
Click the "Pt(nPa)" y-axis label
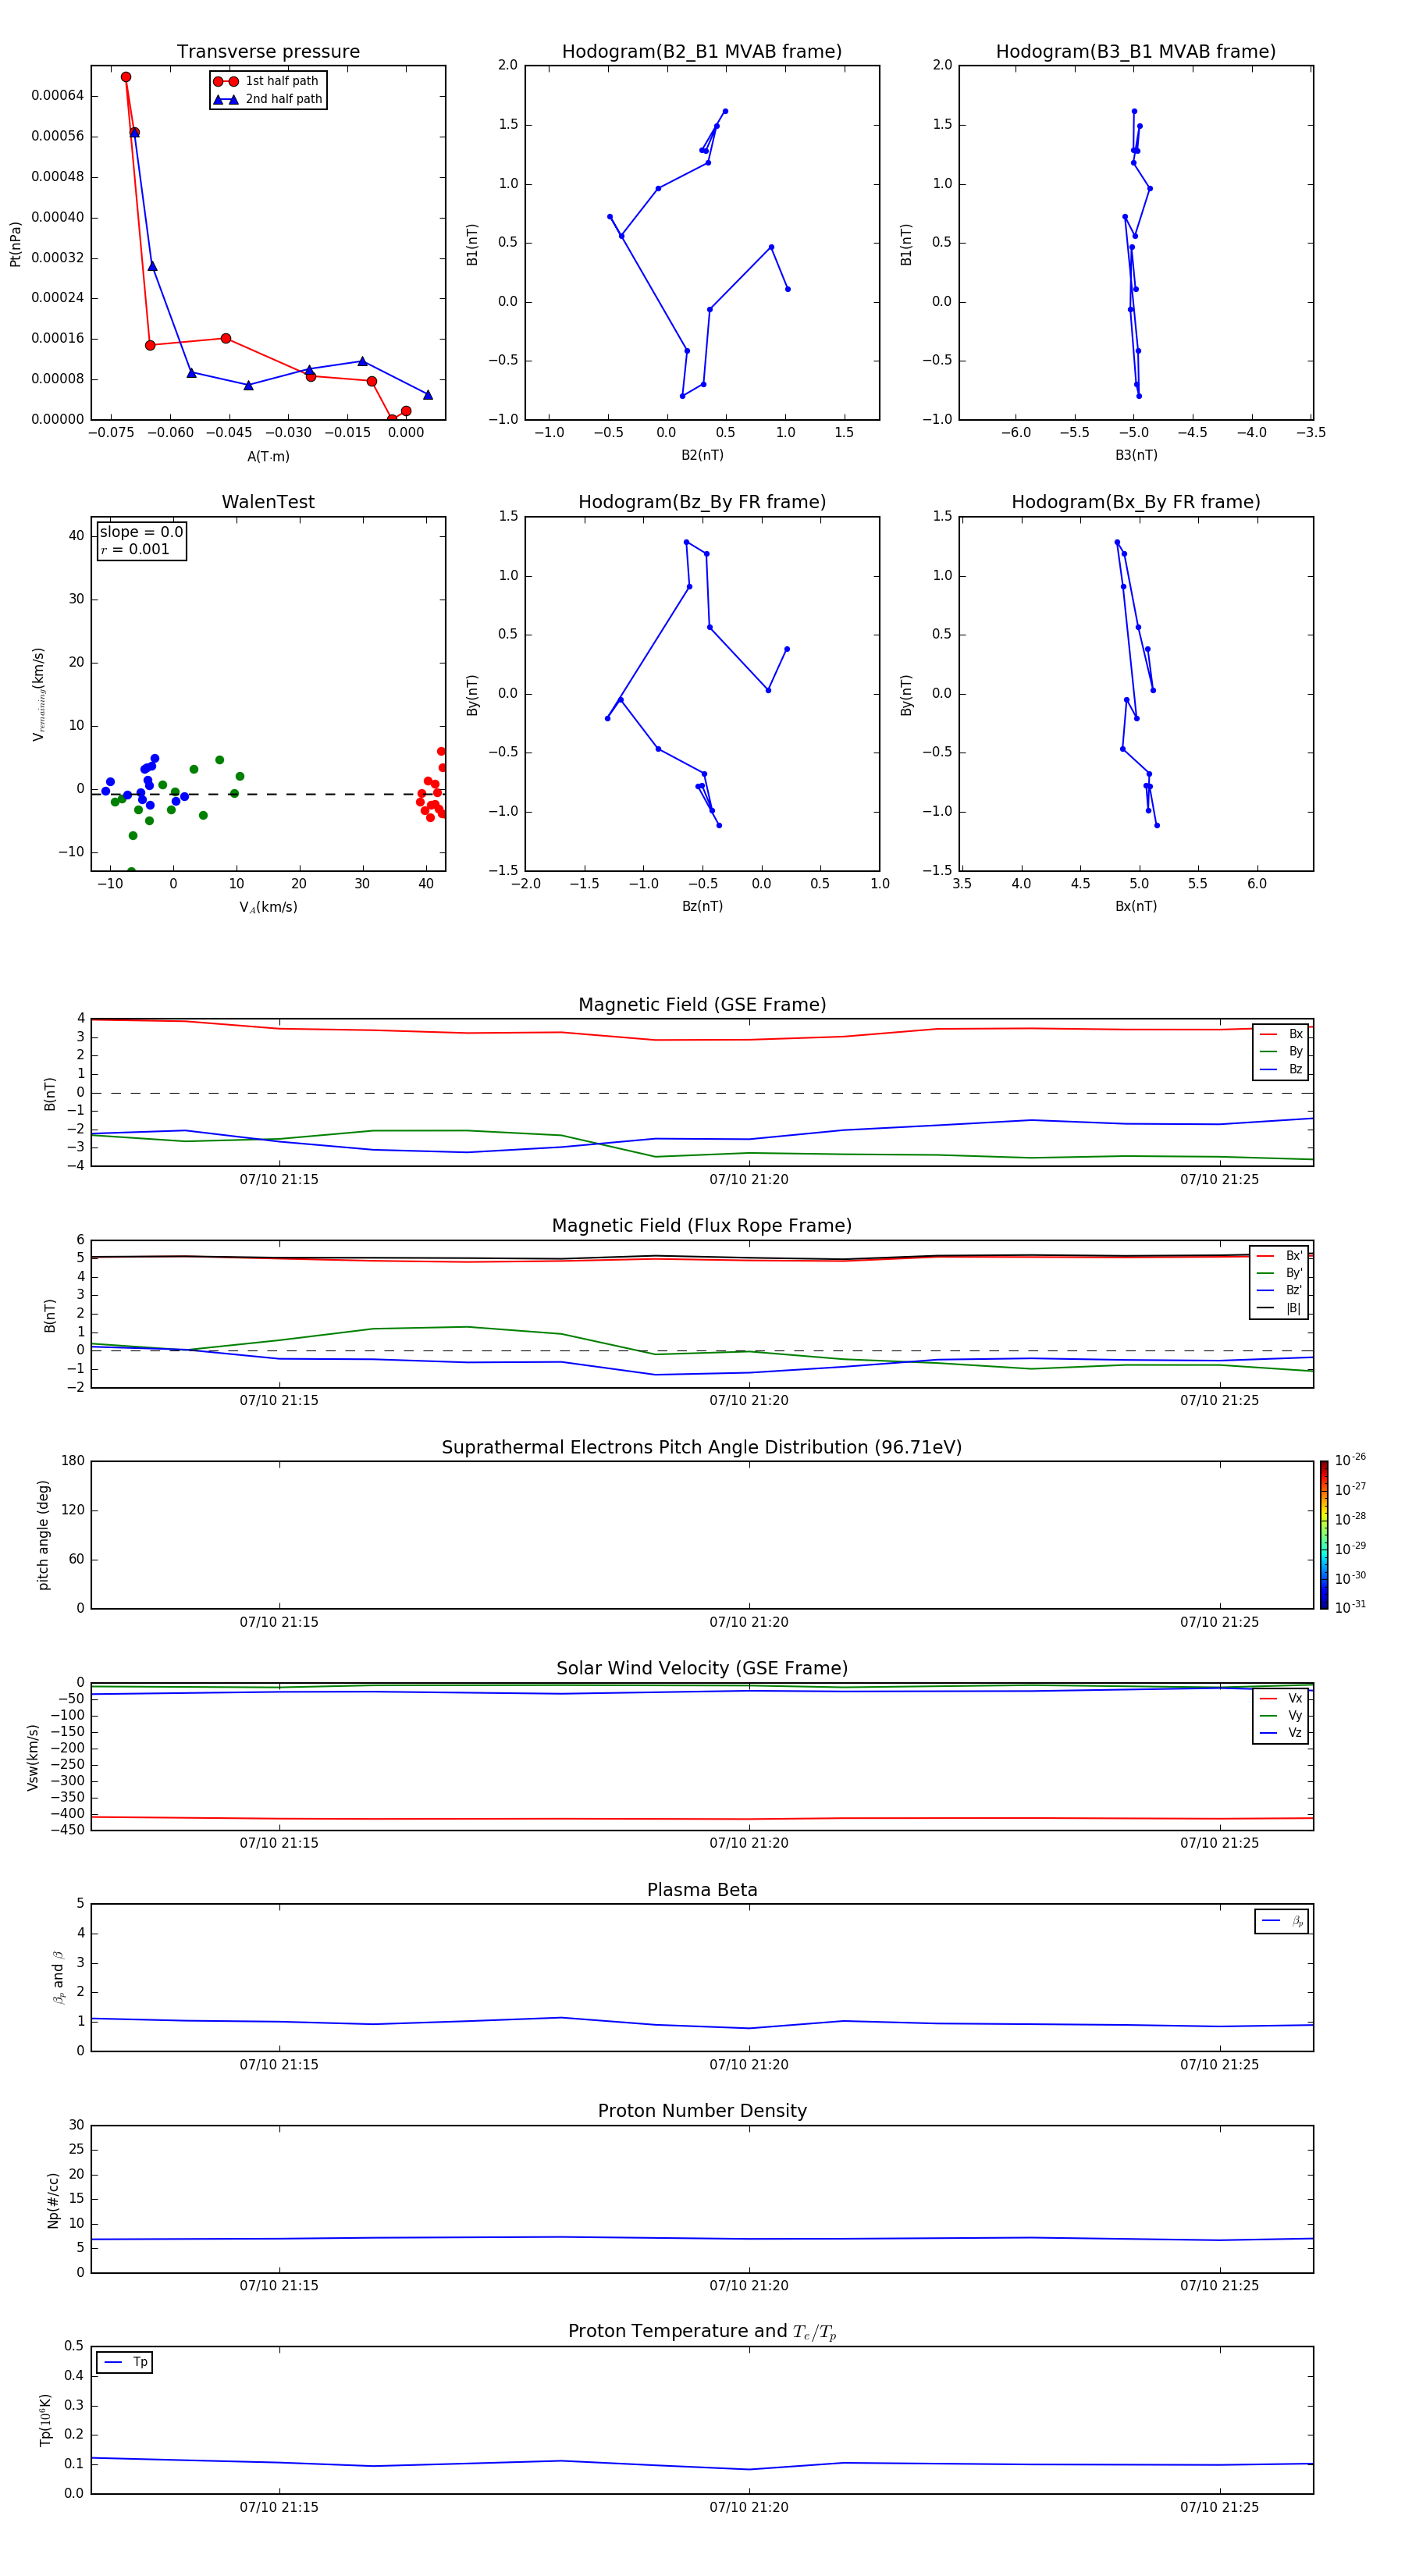click(x=15, y=244)
